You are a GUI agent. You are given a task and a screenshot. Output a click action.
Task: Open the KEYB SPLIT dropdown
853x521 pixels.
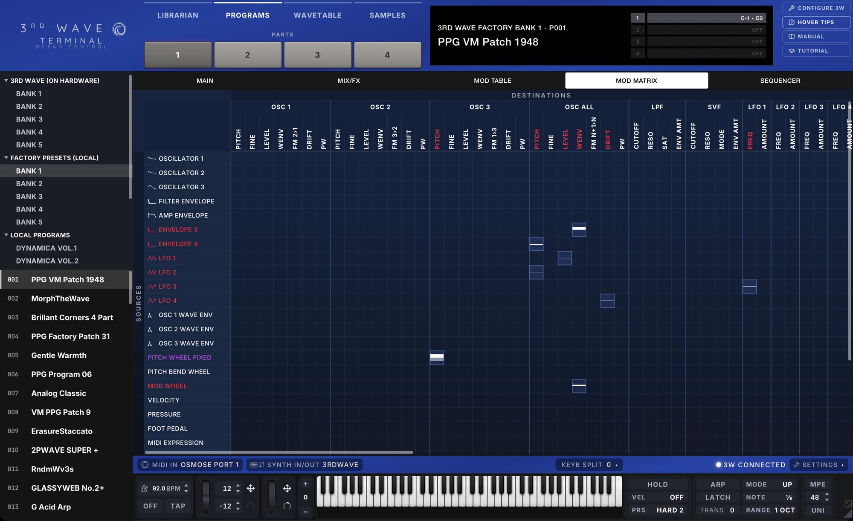pyautogui.click(x=589, y=465)
